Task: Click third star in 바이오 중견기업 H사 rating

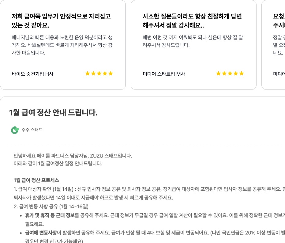Action: coord(99,74)
